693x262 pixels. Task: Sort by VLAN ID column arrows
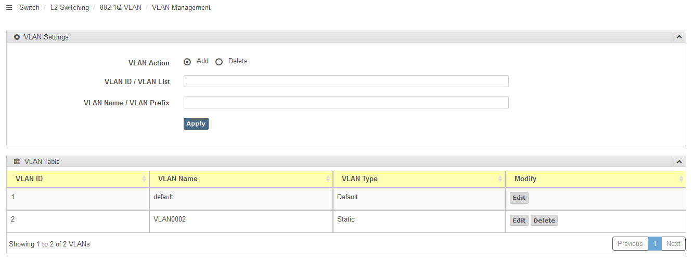click(x=144, y=178)
